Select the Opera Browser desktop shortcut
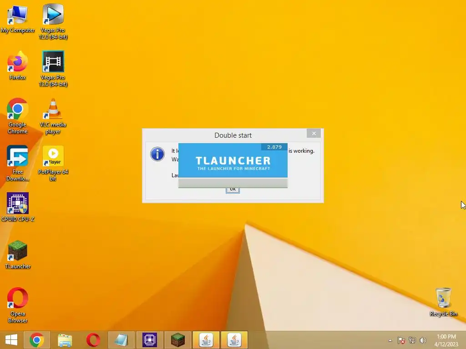Image resolution: width=466 pixels, height=349 pixels. pyautogui.click(x=18, y=305)
